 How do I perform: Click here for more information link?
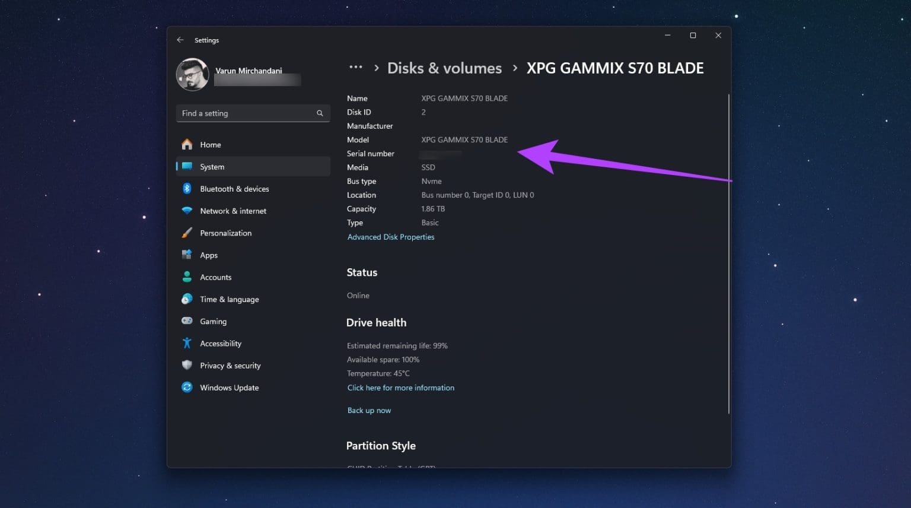point(401,388)
